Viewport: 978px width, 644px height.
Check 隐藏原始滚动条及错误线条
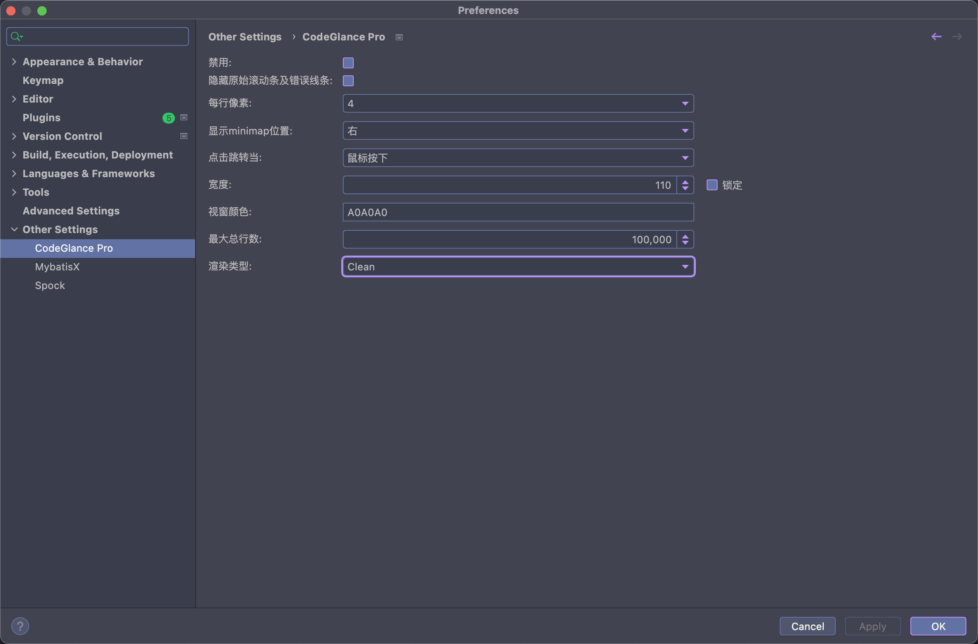(x=348, y=81)
